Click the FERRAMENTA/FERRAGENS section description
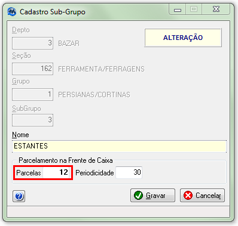 [101, 69]
